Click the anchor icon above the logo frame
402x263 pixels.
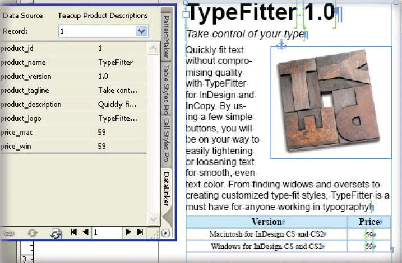click(281, 45)
